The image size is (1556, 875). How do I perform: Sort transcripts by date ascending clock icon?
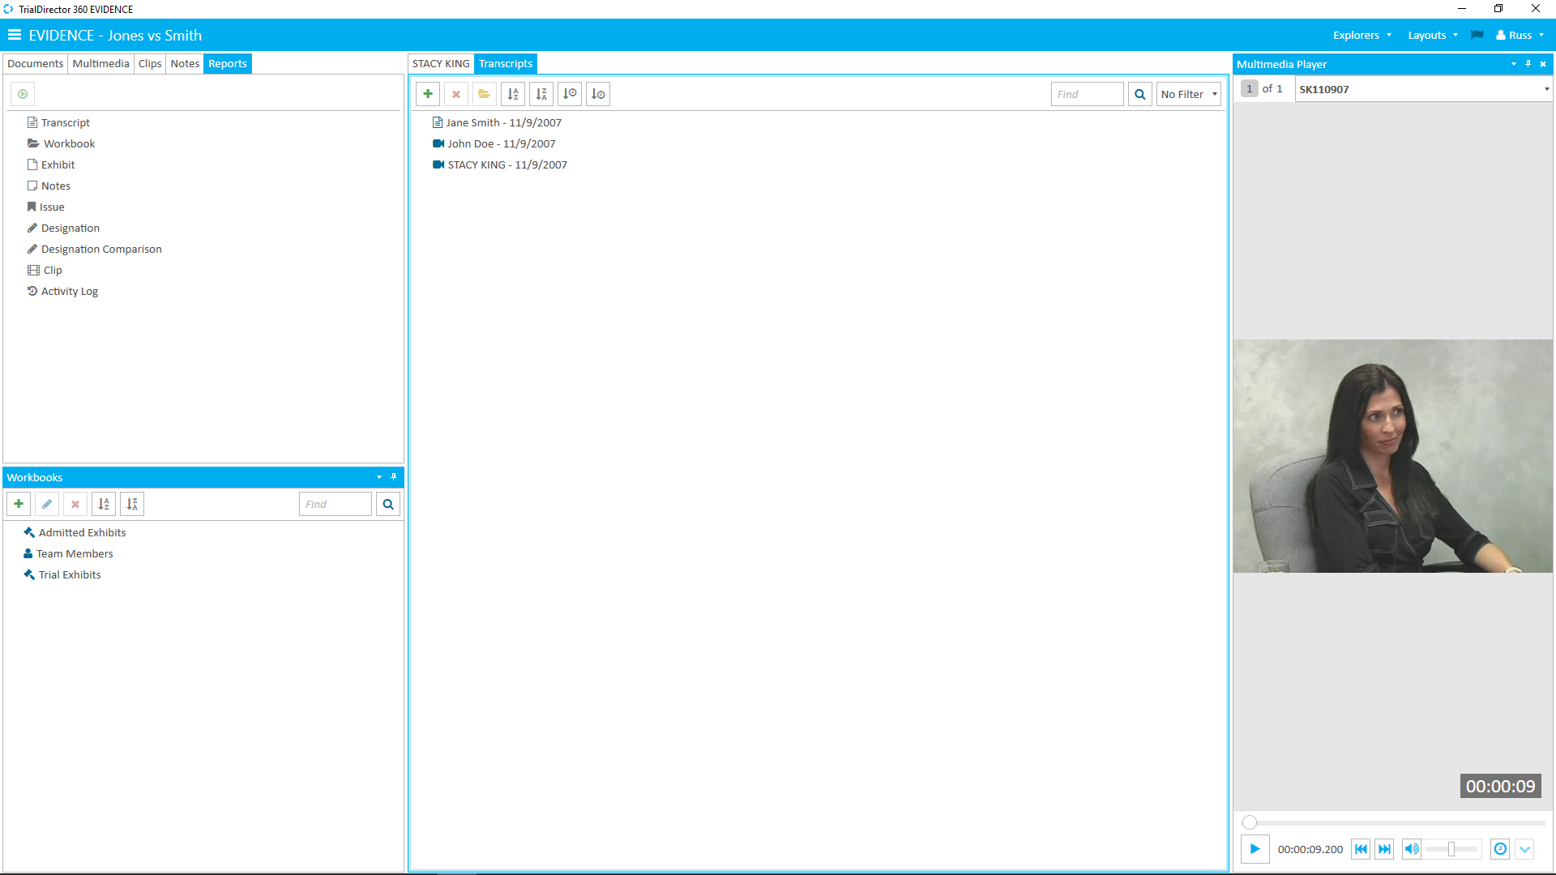tap(570, 94)
